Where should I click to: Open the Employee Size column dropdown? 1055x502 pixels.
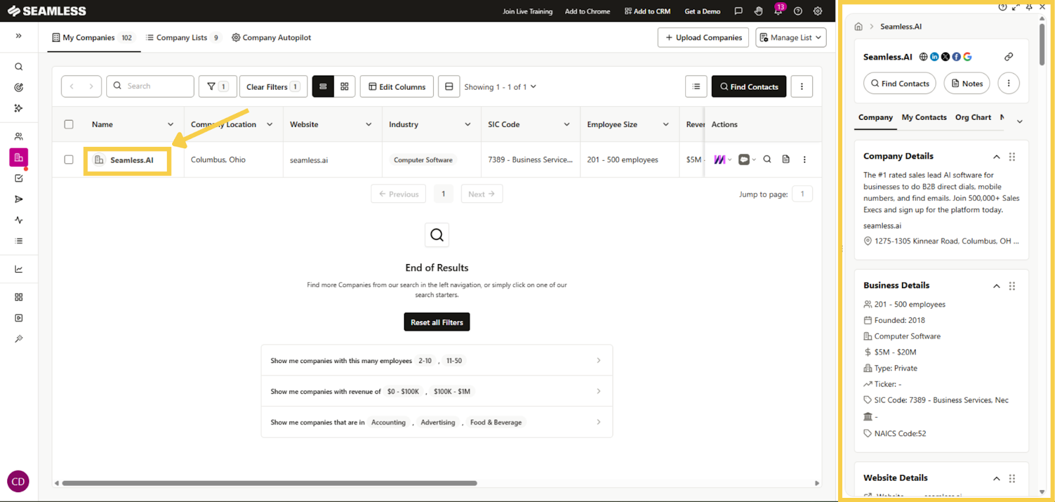[x=666, y=125]
